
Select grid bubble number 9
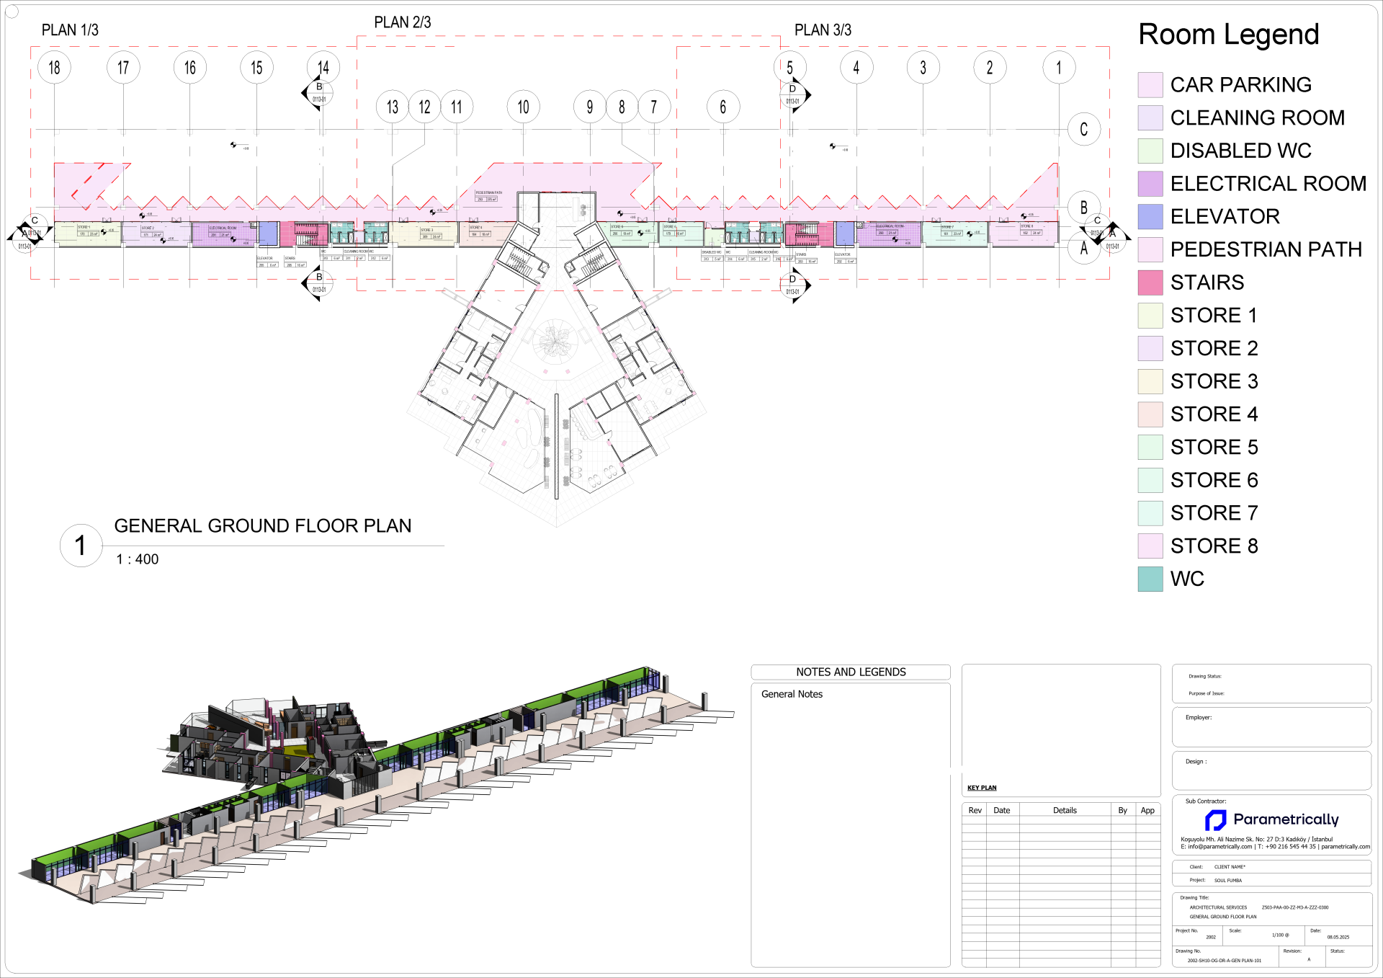pos(590,107)
